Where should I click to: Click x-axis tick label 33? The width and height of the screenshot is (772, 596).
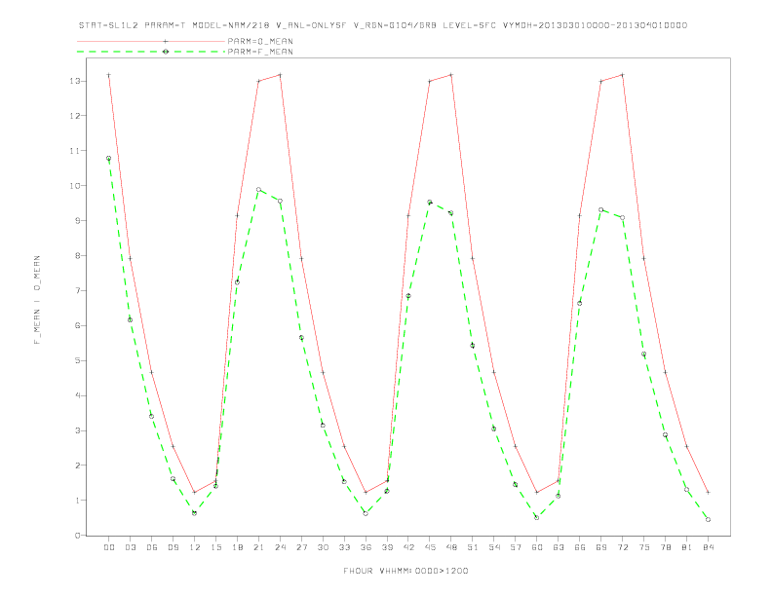344,547
